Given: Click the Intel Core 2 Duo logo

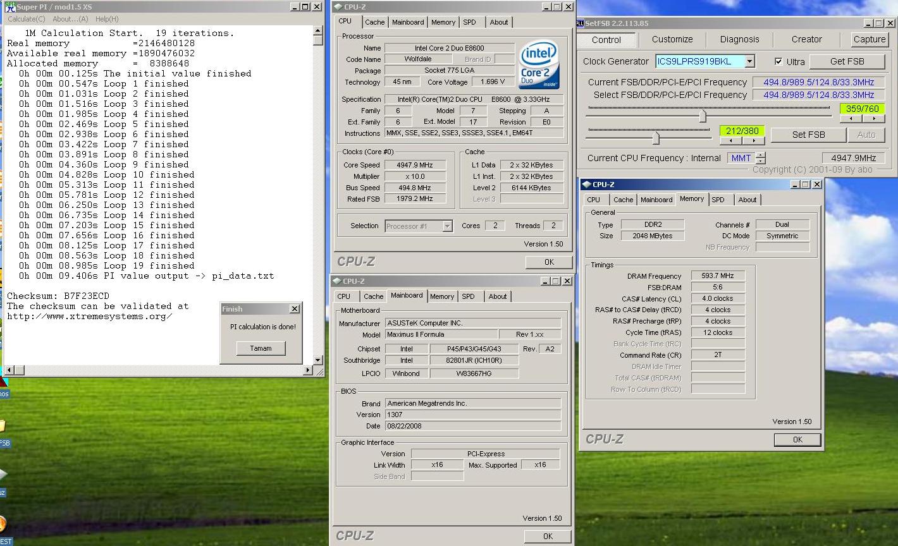Looking at the screenshot, I should tap(539, 64).
